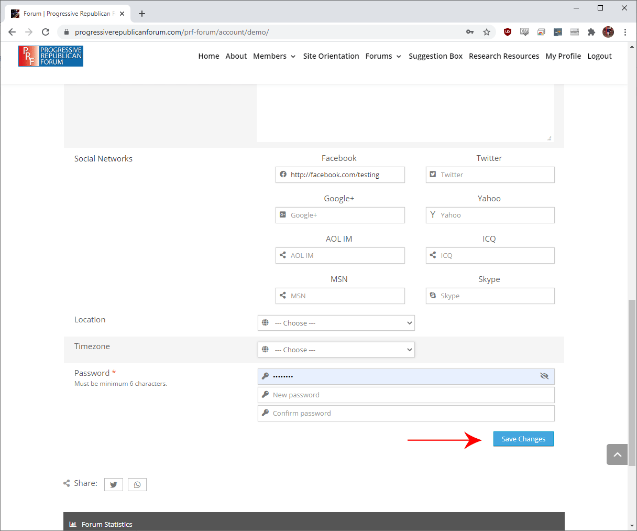Click the scroll-to-top arrow button
This screenshot has width=637, height=531.
pos(617,454)
